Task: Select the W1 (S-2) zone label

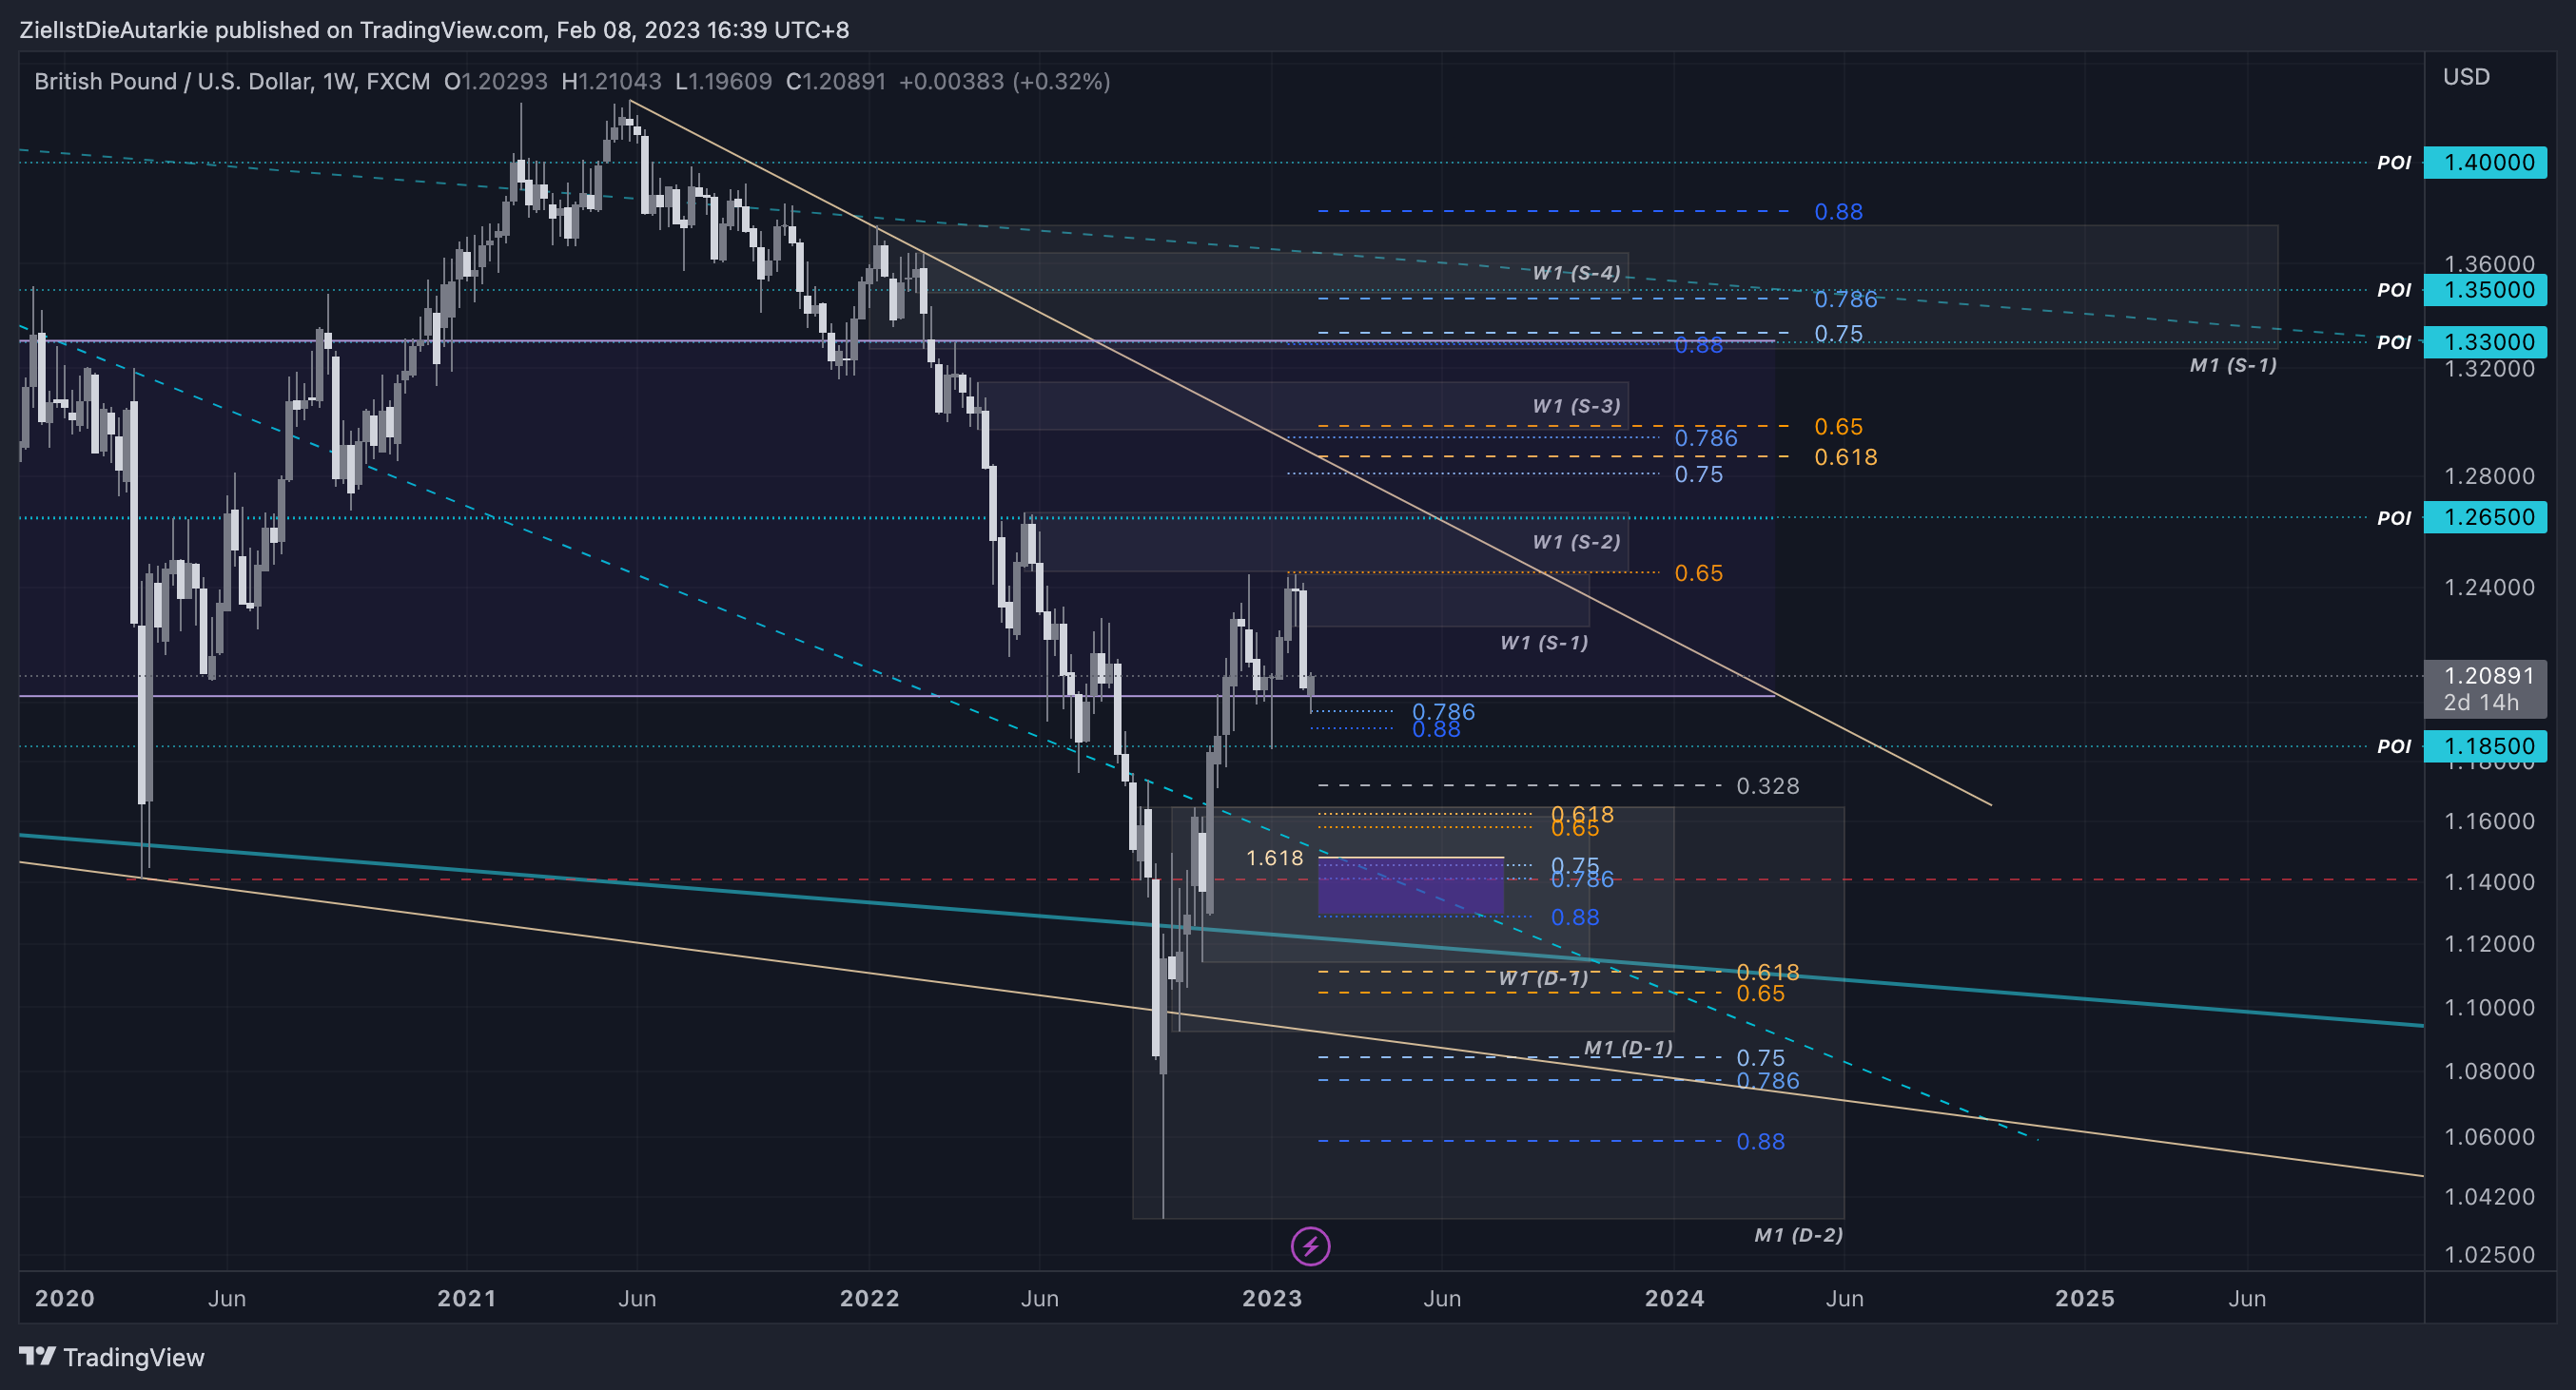Action: [x=1576, y=542]
